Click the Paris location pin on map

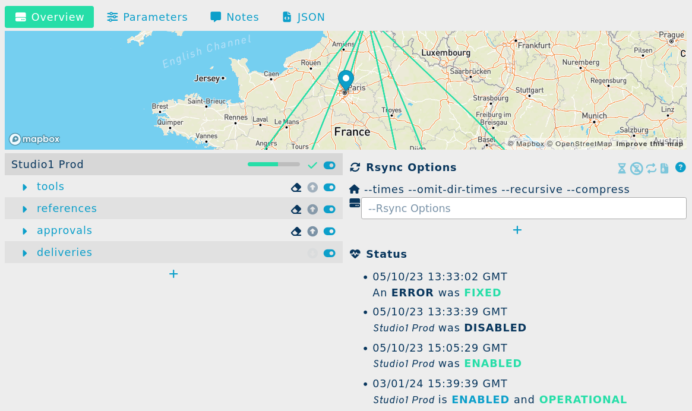pos(346,80)
